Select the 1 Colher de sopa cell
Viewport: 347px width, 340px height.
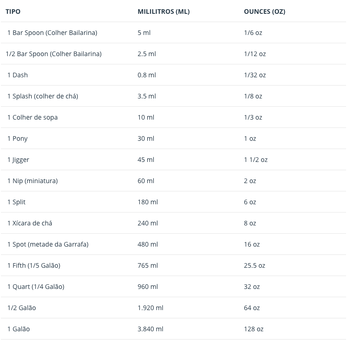click(32, 117)
